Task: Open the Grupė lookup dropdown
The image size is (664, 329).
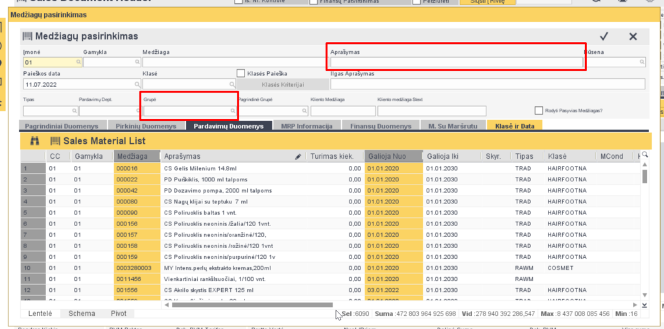Action: click(231, 111)
